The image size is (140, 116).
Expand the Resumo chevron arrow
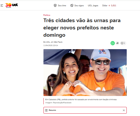point(124,110)
